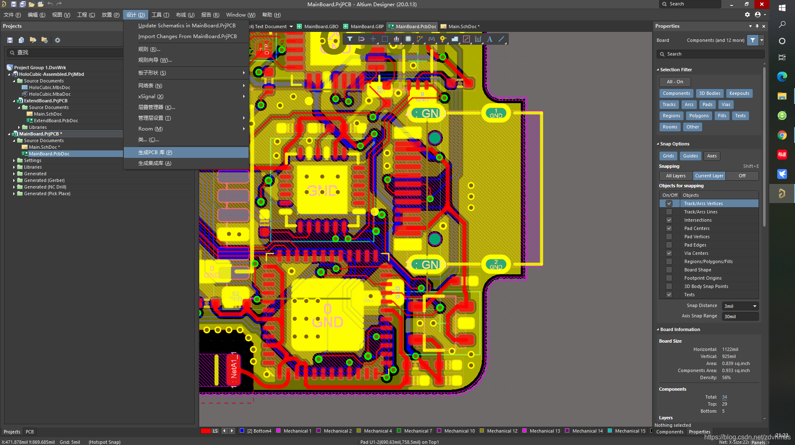
Task: Pick the place polygon pour tool
Action: [x=455, y=39]
